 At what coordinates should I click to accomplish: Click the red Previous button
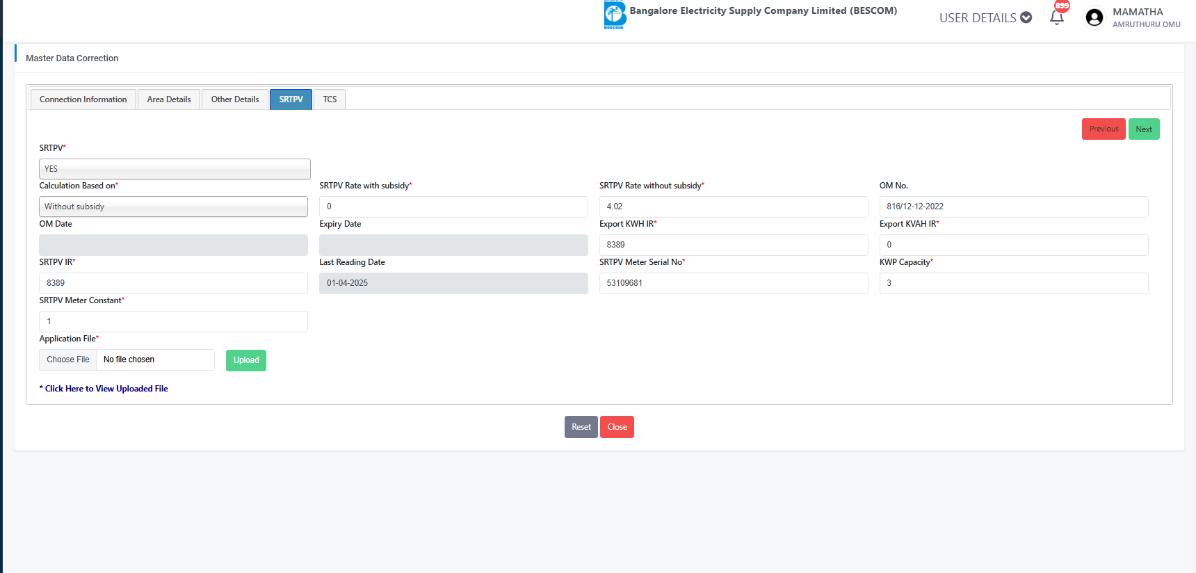tap(1104, 129)
